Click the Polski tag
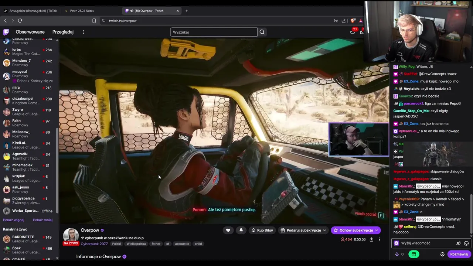This screenshot has height=266, width=473. 116,244
